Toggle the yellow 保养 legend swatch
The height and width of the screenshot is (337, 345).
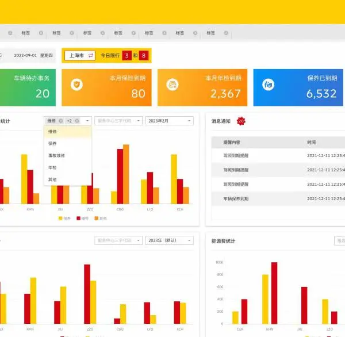(x=60, y=219)
